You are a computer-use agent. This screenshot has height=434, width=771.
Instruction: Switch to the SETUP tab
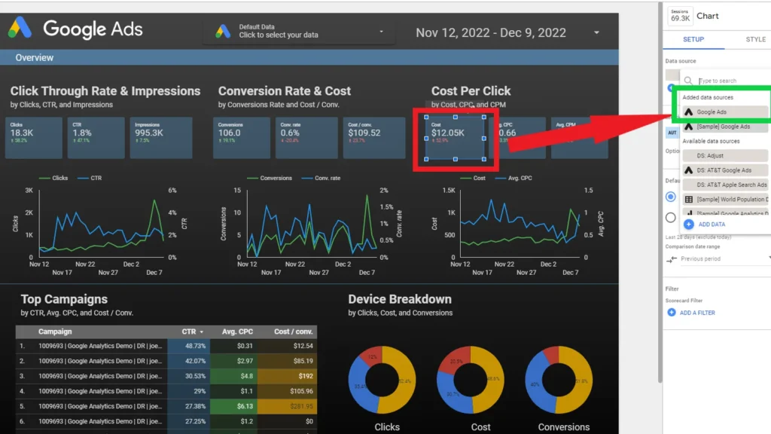click(693, 39)
